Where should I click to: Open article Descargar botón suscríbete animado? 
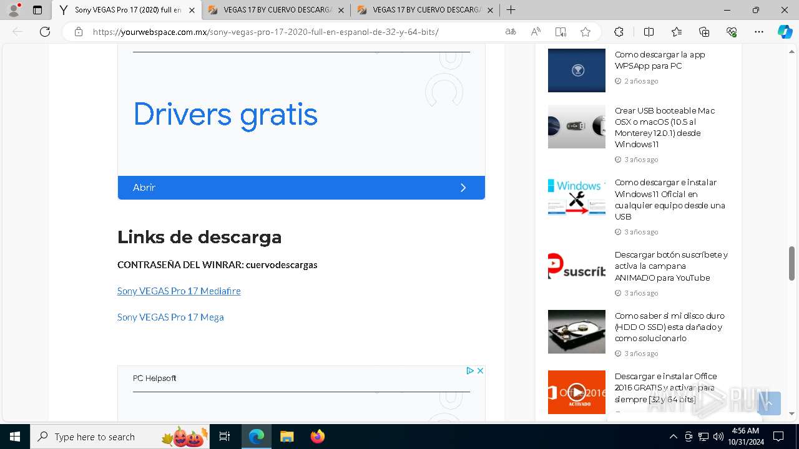[x=671, y=266]
